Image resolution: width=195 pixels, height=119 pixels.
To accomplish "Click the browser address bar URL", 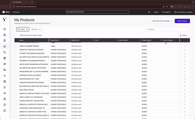I will pyautogui.click(x=26, y=7).
